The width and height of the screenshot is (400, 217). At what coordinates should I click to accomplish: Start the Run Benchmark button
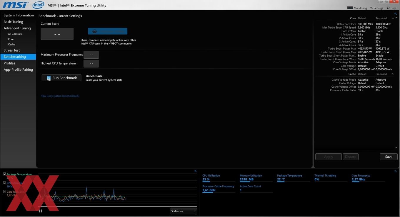[x=61, y=78]
